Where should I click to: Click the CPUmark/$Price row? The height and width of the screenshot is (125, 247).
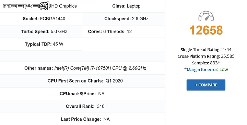pyautogui.click(x=82, y=94)
